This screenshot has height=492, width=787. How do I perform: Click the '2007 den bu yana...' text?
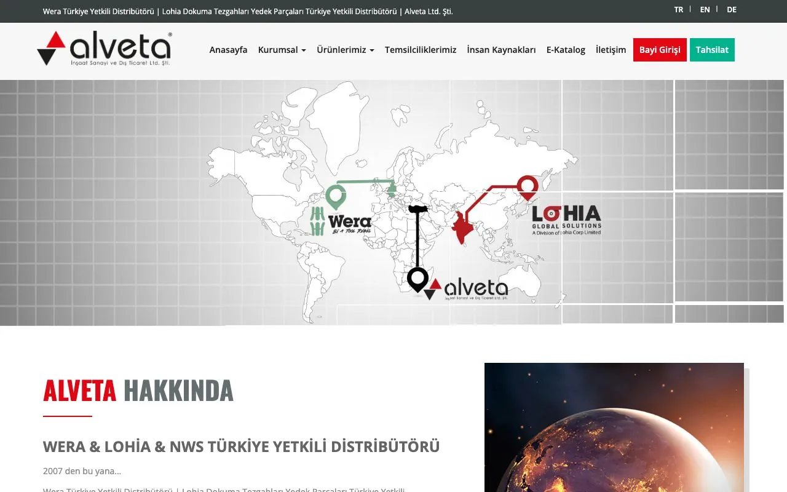coord(82,471)
